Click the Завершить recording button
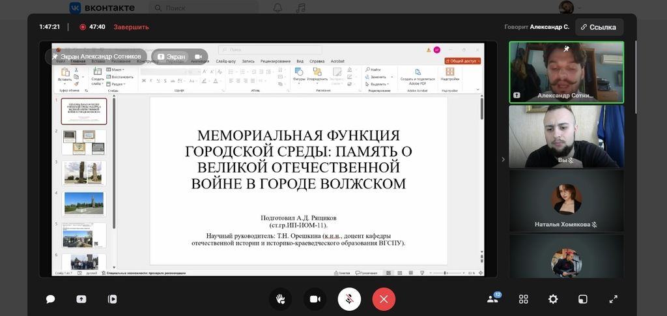This screenshot has width=667, height=316. [x=131, y=27]
